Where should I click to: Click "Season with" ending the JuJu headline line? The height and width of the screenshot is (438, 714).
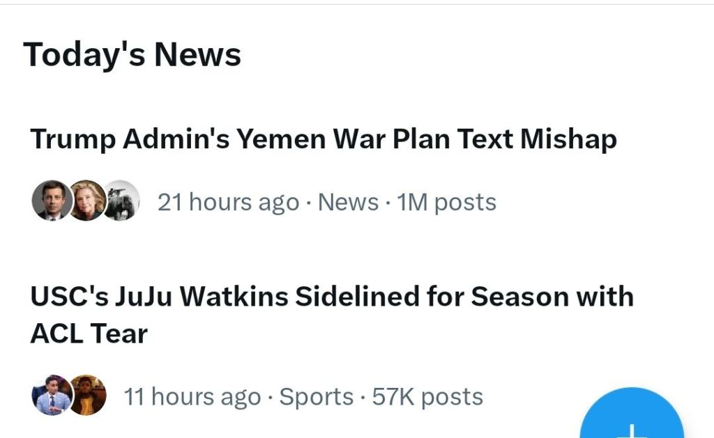coord(552,297)
